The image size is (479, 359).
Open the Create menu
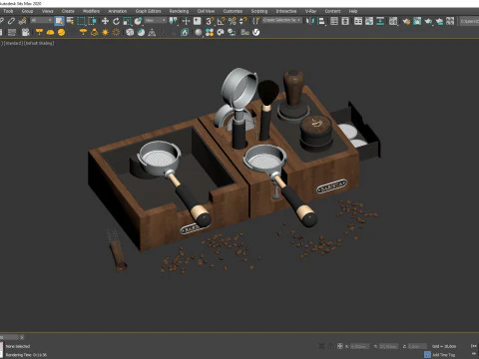[68, 11]
